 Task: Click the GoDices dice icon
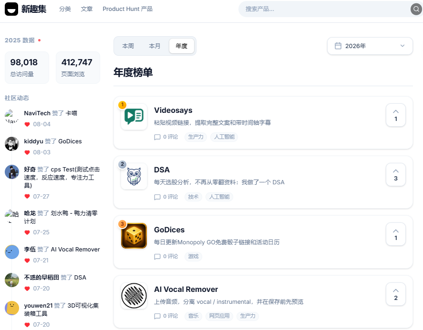[x=134, y=236]
